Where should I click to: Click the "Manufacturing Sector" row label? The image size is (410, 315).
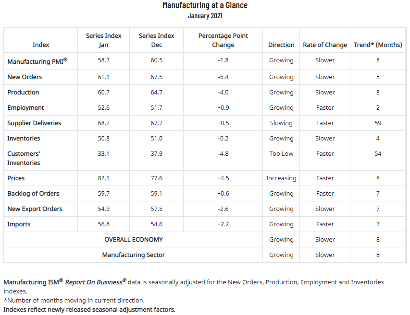[134, 255]
